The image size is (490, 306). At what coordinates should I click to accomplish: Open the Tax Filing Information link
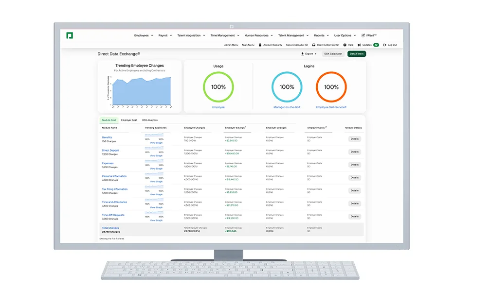tap(115, 189)
